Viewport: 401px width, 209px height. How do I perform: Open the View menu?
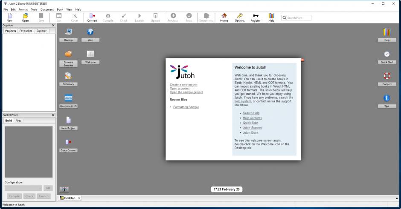[x=69, y=9]
